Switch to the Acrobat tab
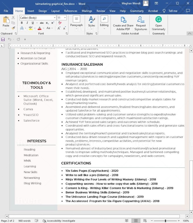Screen dimensions: 193x223 click(153, 11)
